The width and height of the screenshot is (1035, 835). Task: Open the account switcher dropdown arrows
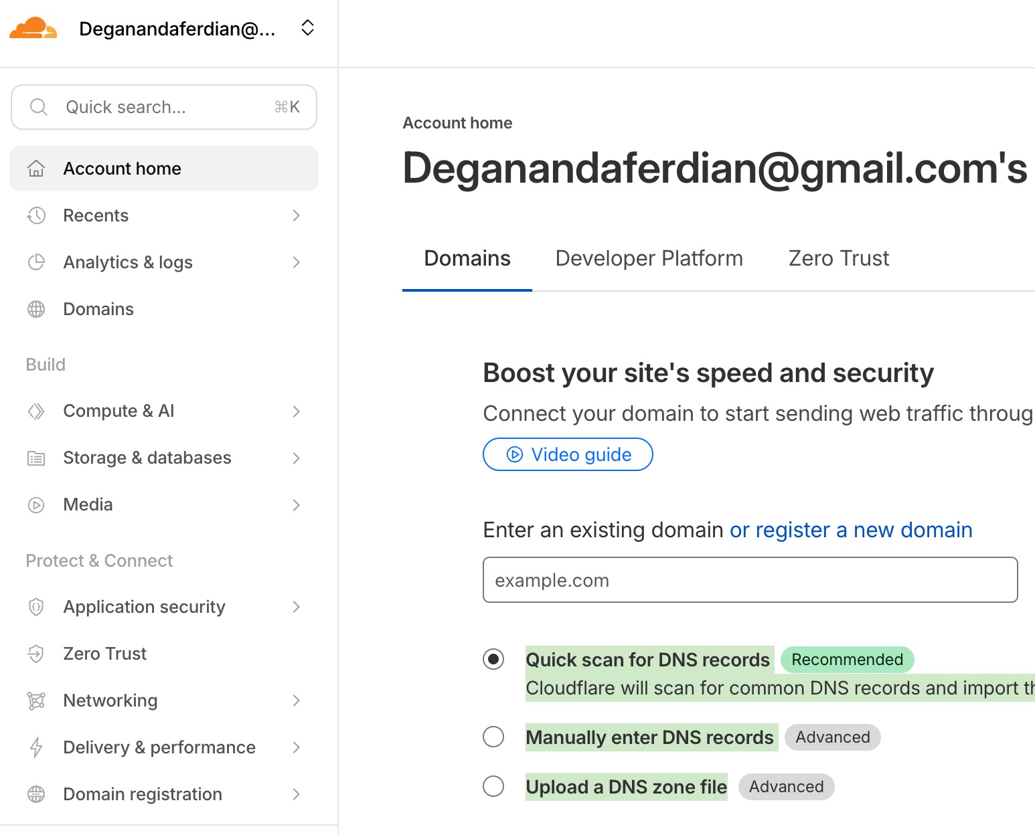pos(307,28)
